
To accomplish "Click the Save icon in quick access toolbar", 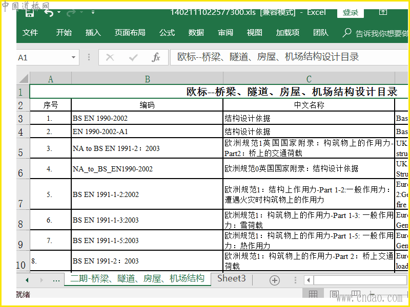I will pyautogui.click(x=30, y=13).
